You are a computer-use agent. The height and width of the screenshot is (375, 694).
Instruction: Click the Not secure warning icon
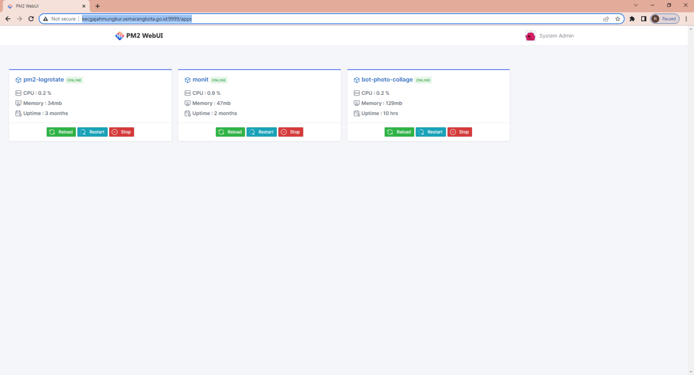(46, 19)
